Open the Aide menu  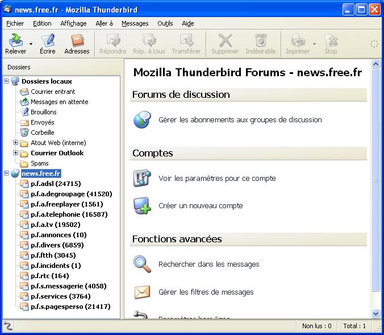(x=188, y=23)
